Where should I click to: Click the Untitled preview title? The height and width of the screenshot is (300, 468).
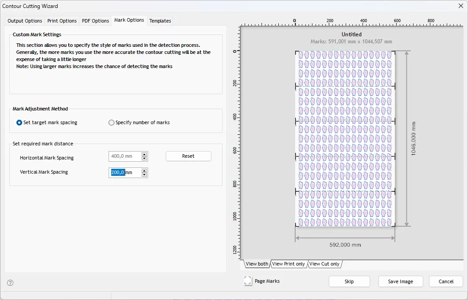[351, 34]
